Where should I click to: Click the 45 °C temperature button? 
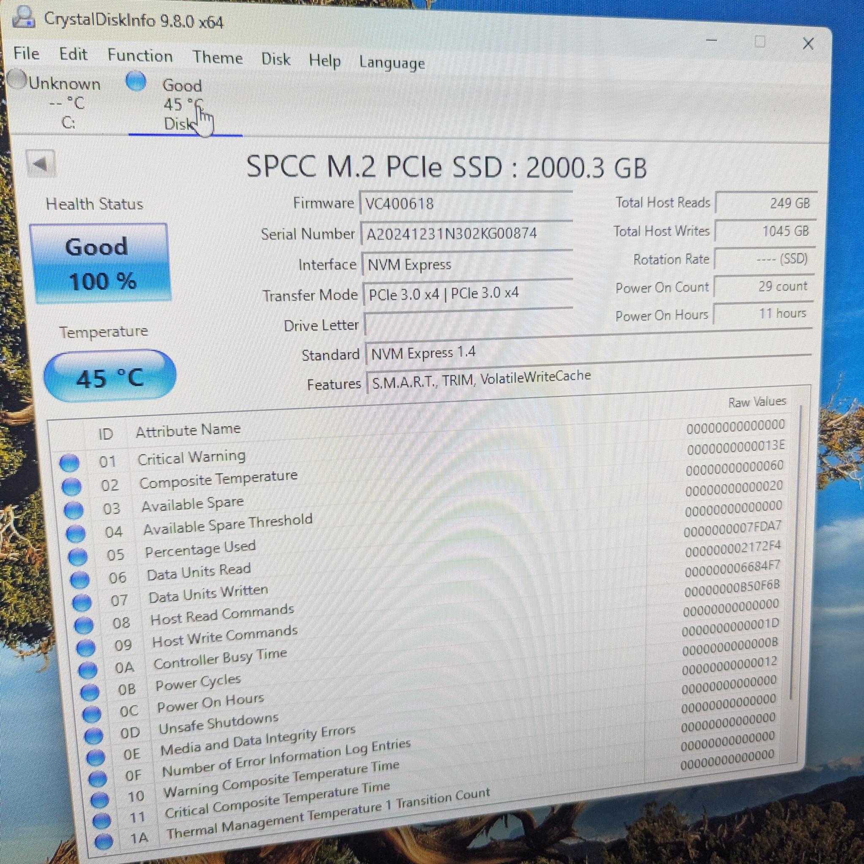coord(110,375)
